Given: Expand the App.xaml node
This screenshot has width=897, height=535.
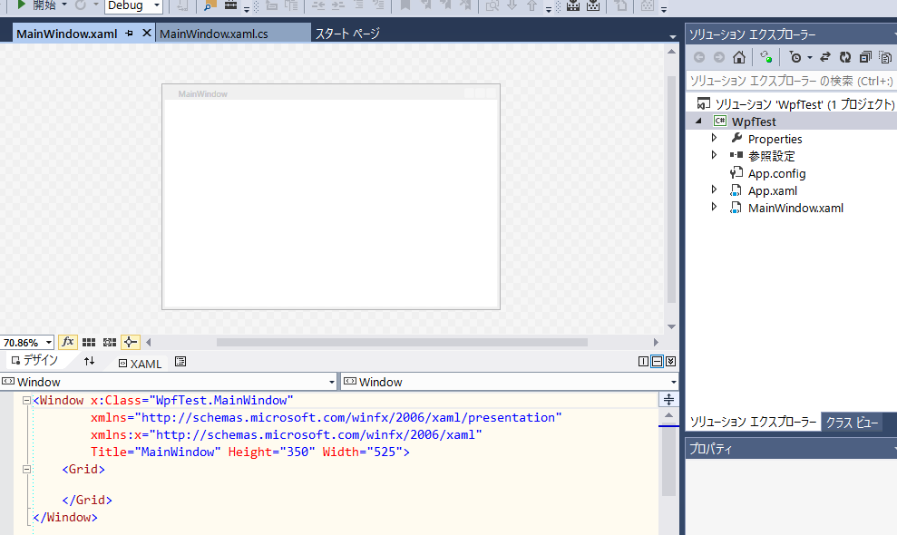Looking at the screenshot, I should 714,190.
